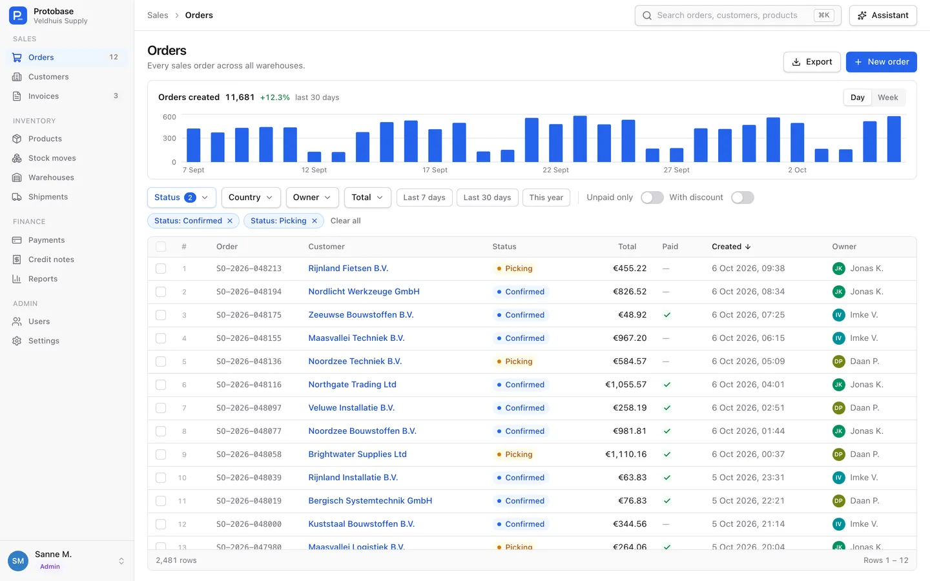Sort by the Created column header

click(x=731, y=247)
